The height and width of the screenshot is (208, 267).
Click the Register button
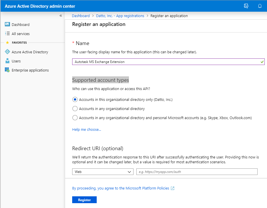coord(84,200)
